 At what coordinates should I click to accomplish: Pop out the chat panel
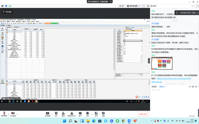tap(192, 6)
